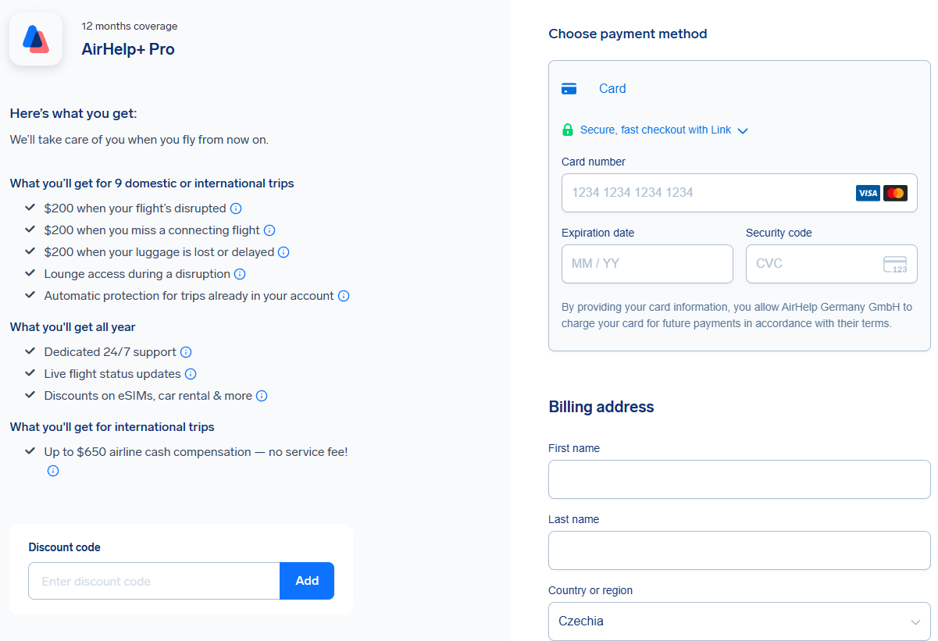This screenshot has height=641, width=938.
Task: Click the First name input
Action: (739, 479)
